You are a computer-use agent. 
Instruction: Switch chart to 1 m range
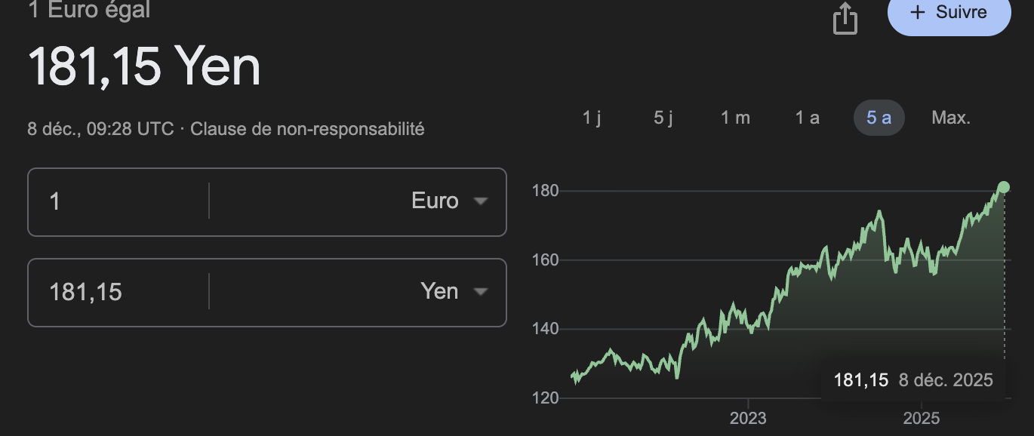[735, 118]
